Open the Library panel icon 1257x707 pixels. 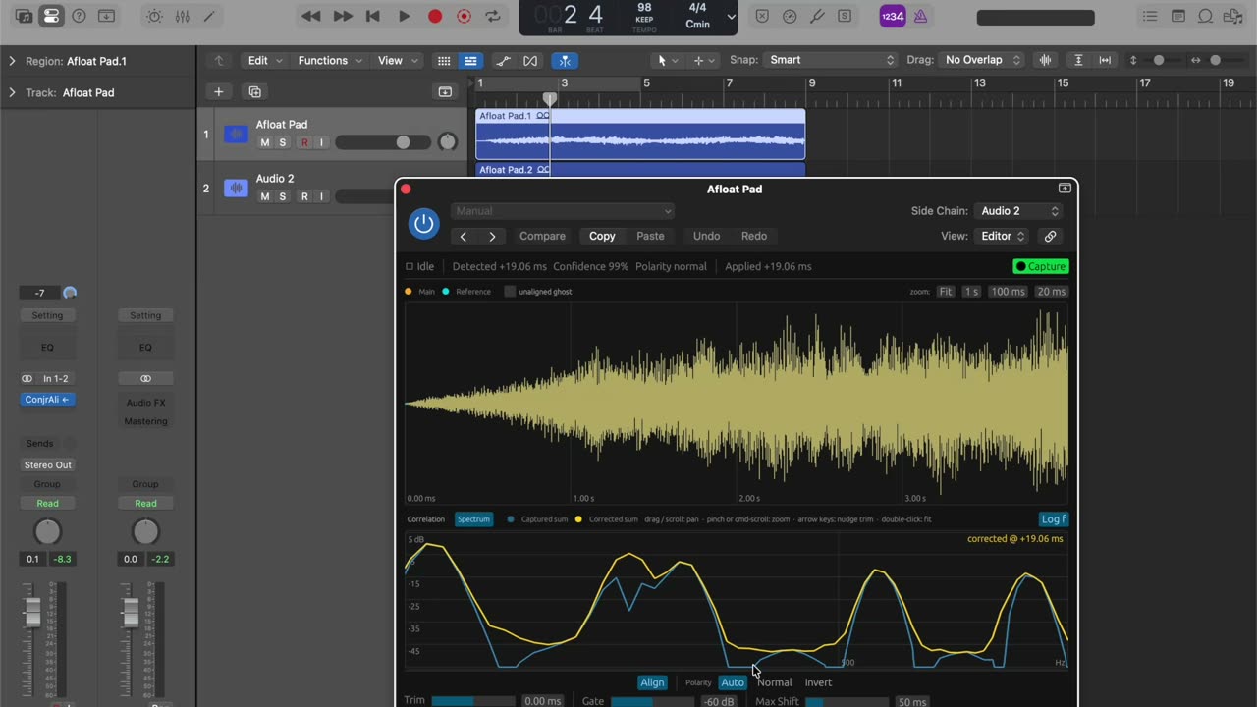(24, 16)
